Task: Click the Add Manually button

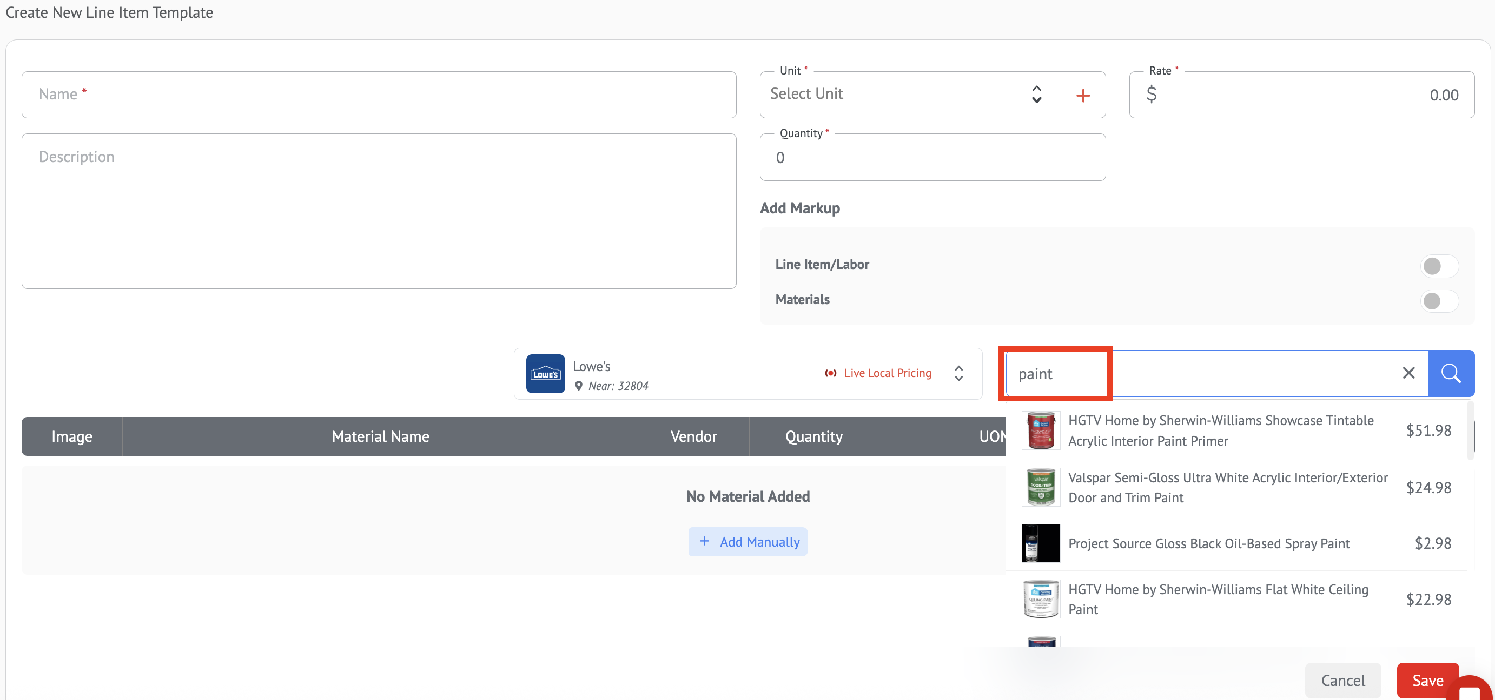Action: pos(747,541)
